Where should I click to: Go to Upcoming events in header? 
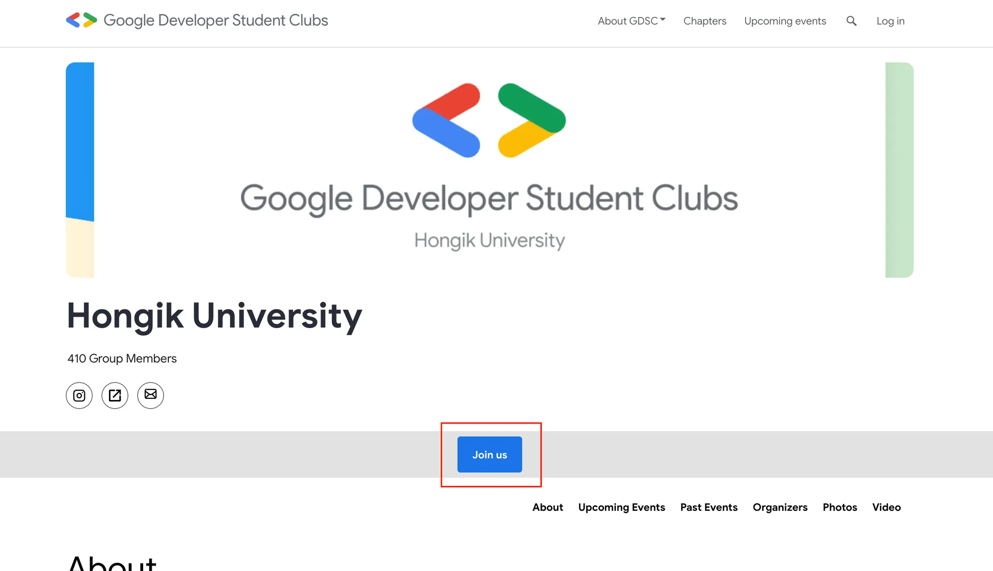pos(785,21)
